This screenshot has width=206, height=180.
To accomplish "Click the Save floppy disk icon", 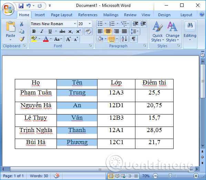I will pyautogui.click(x=21, y=6).
